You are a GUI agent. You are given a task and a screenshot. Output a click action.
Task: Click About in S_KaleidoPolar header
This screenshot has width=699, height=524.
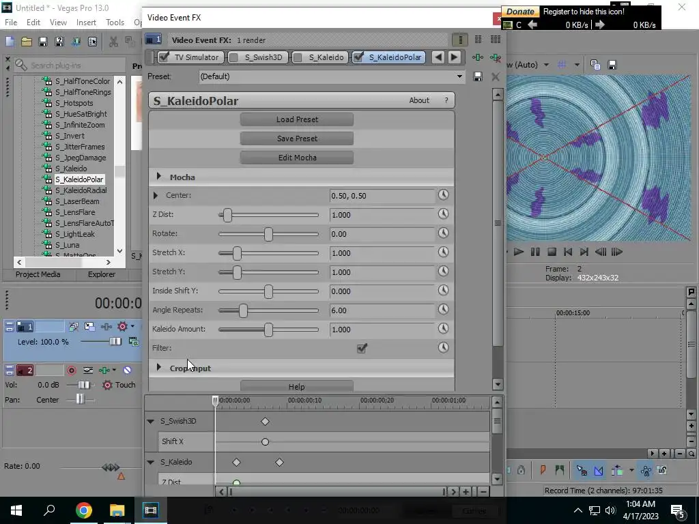(x=419, y=101)
